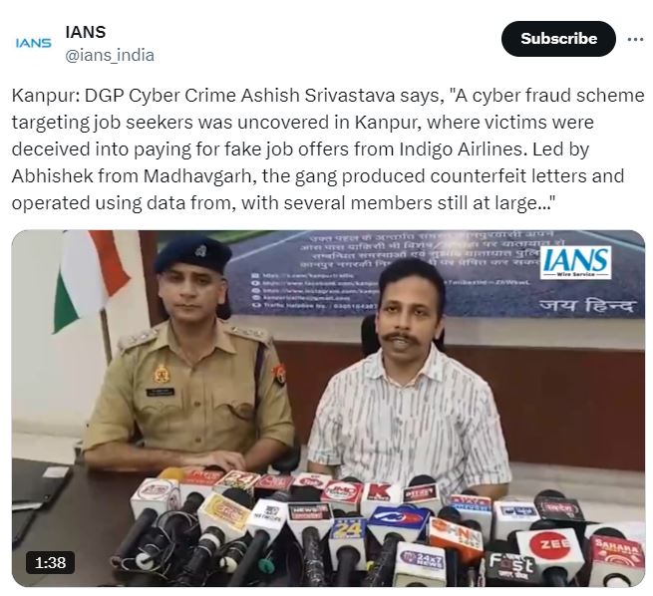This screenshot has height=596, width=653.
Task: Click the red K microphone logo
Action: [380, 491]
